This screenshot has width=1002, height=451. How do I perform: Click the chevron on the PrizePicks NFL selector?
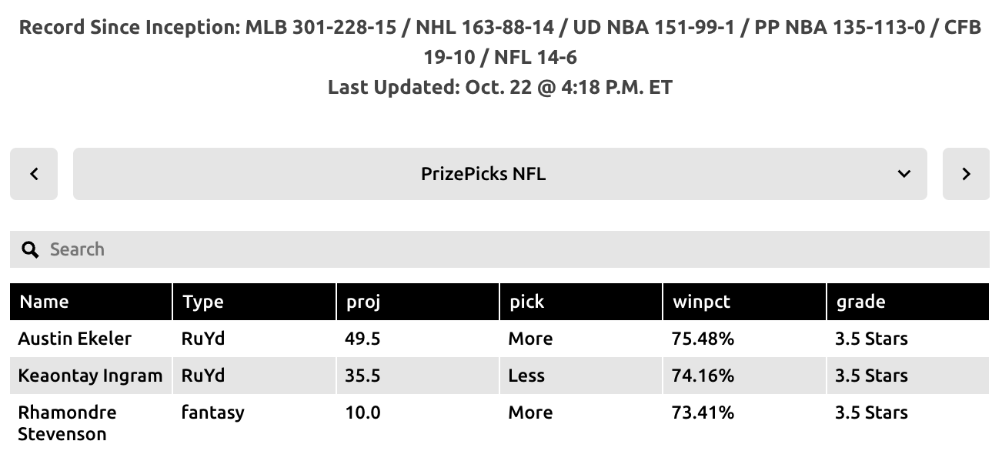(x=903, y=174)
